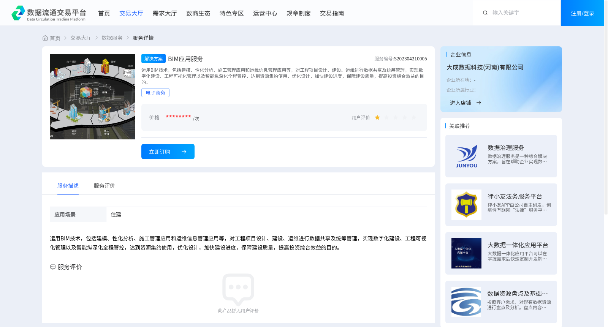608x327 pixels.
Task: Open the 大数据一体化应用平台 recommendation title
Action: pyautogui.click(x=518, y=245)
